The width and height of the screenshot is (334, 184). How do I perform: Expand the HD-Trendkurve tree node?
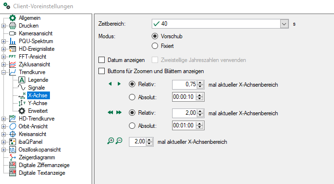click(3, 119)
